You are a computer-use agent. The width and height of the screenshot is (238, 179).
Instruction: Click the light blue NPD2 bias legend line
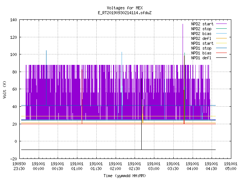pyautogui.click(x=221, y=34)
